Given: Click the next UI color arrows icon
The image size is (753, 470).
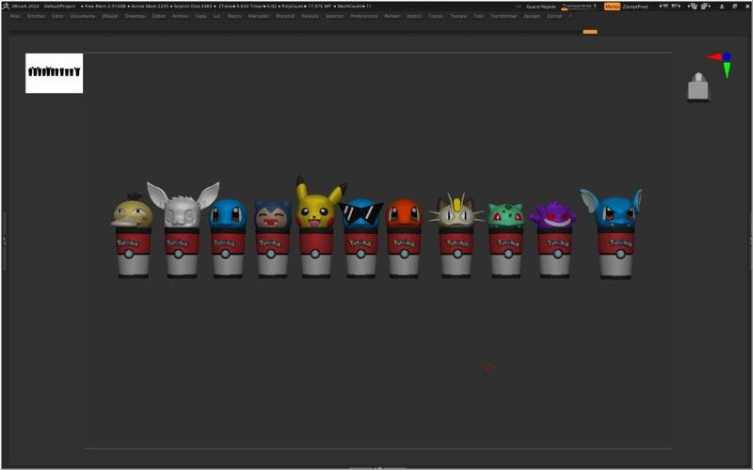Looking at the screenshot, I should pos(676,7).
